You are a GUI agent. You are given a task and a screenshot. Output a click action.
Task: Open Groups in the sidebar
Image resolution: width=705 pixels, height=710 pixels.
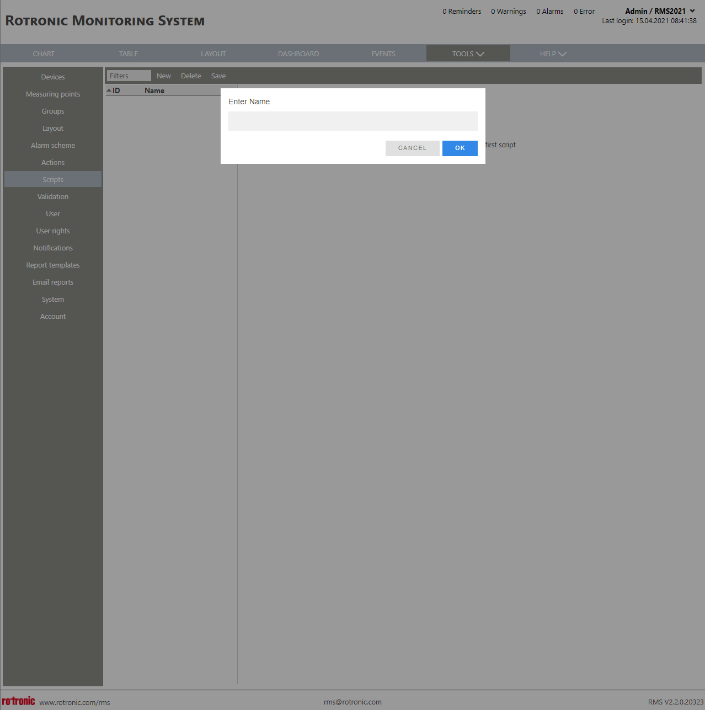(x=53, y=111)
